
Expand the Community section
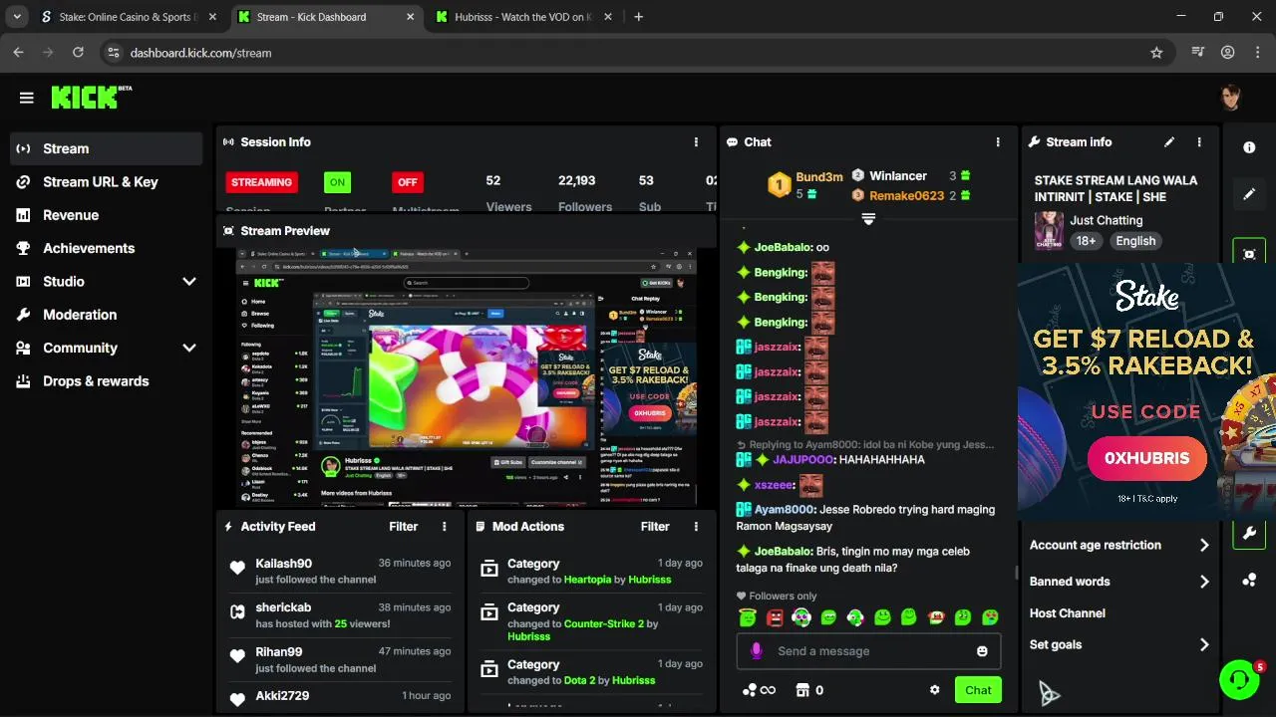(x=107, y=348)
